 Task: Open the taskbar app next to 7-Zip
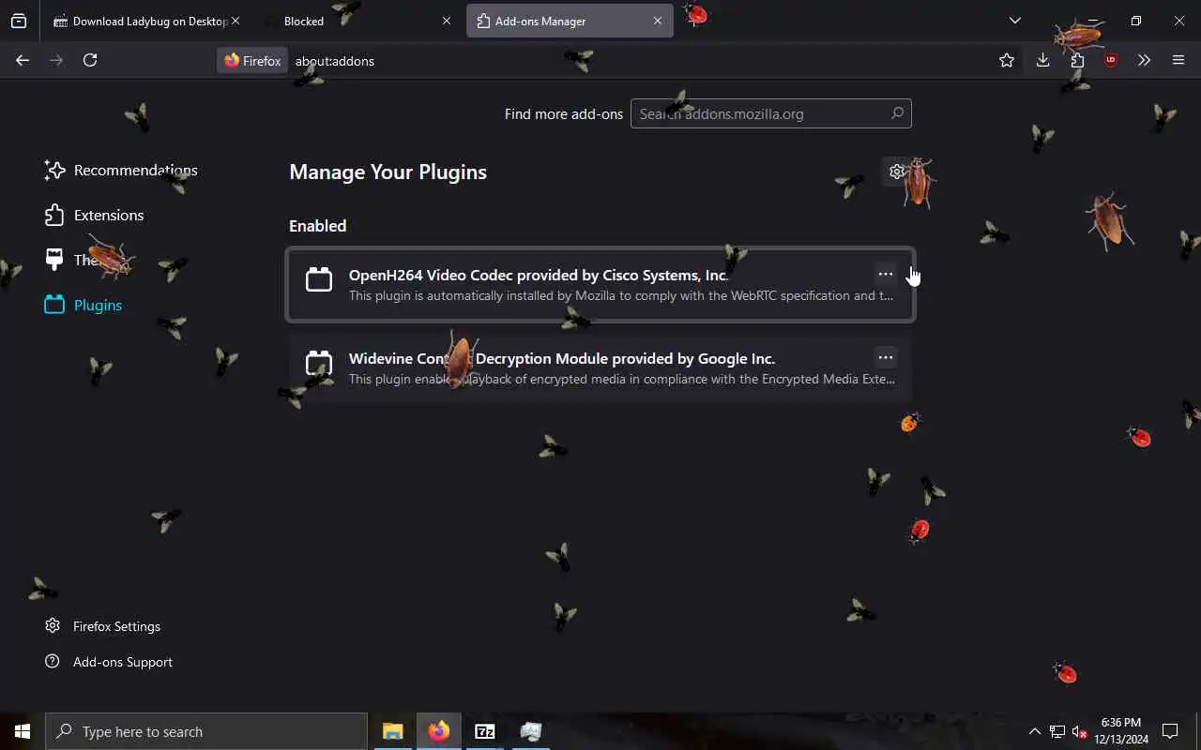click(x=530, y=731)
